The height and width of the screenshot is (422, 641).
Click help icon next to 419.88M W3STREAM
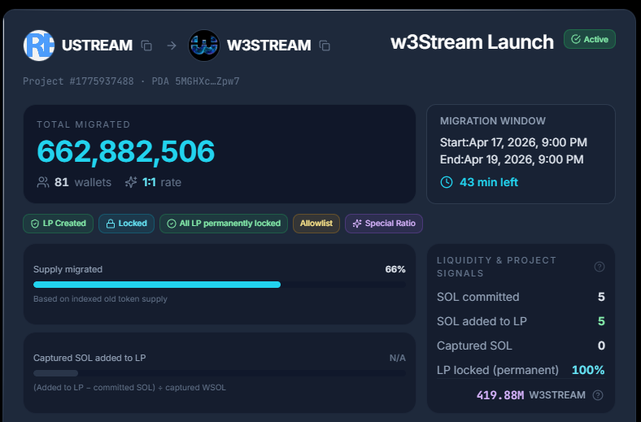click(598, 395)
